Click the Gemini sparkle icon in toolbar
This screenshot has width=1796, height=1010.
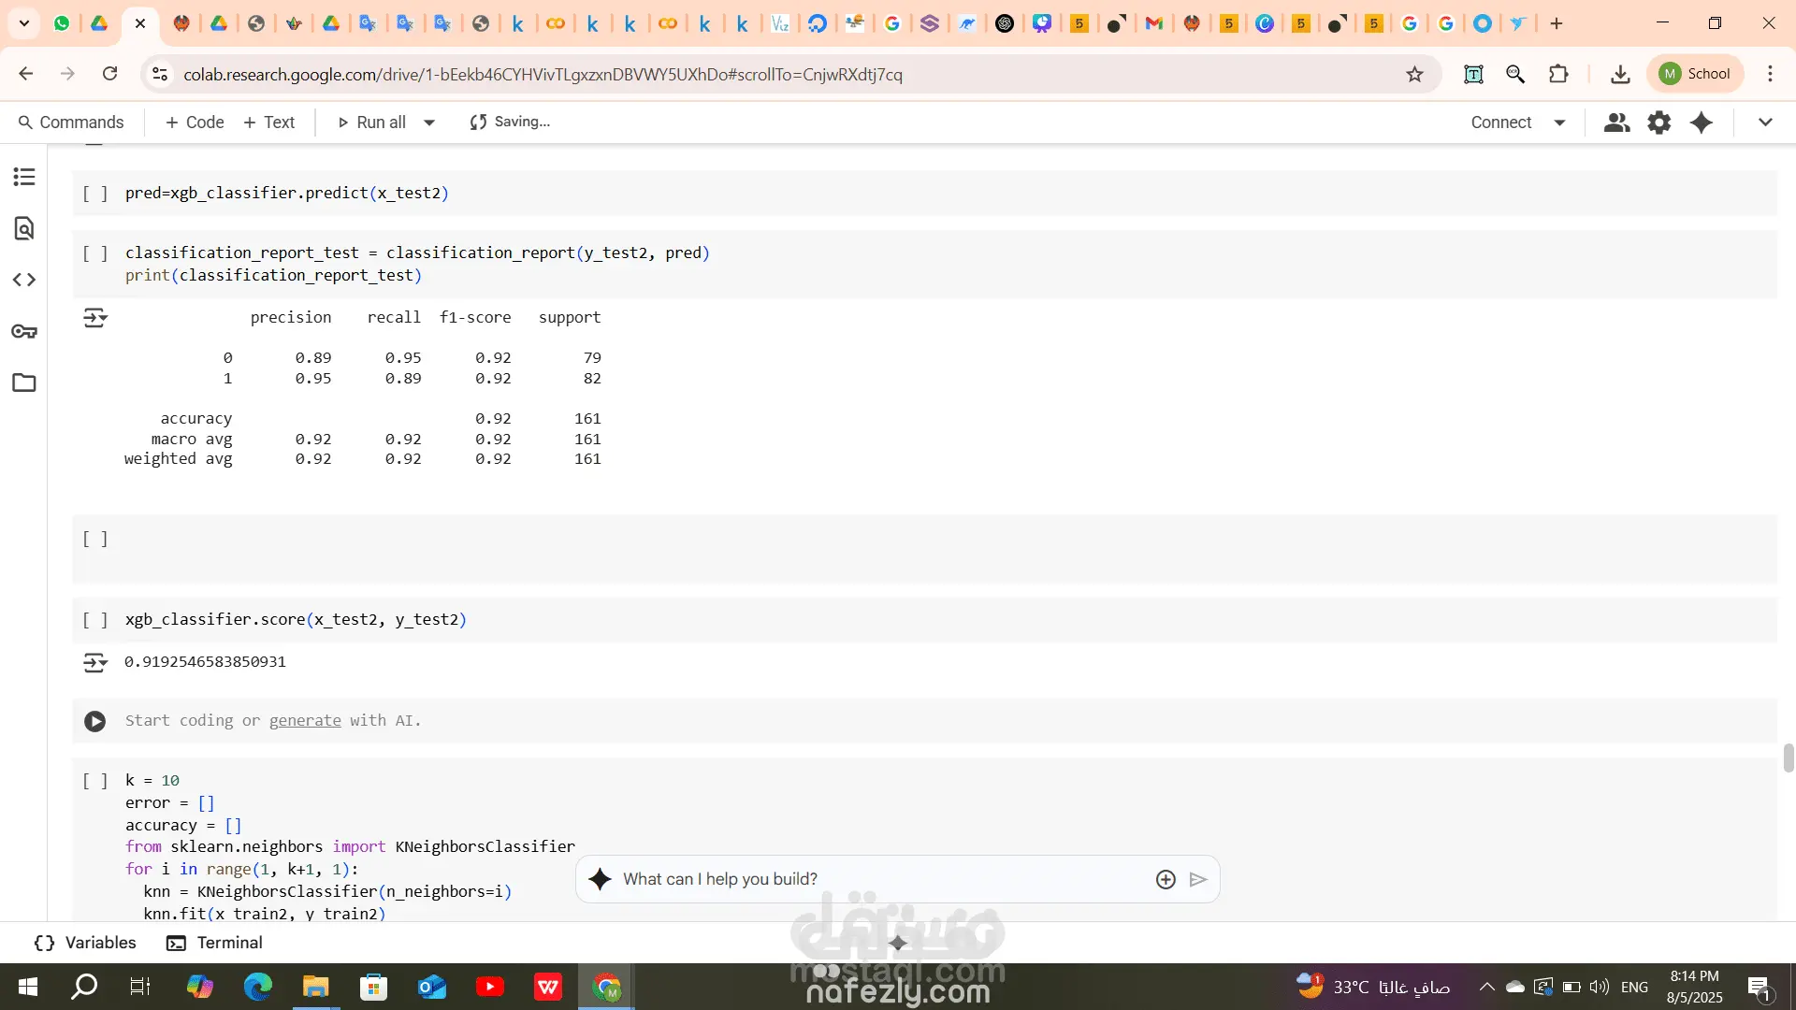pos(1702,123)
